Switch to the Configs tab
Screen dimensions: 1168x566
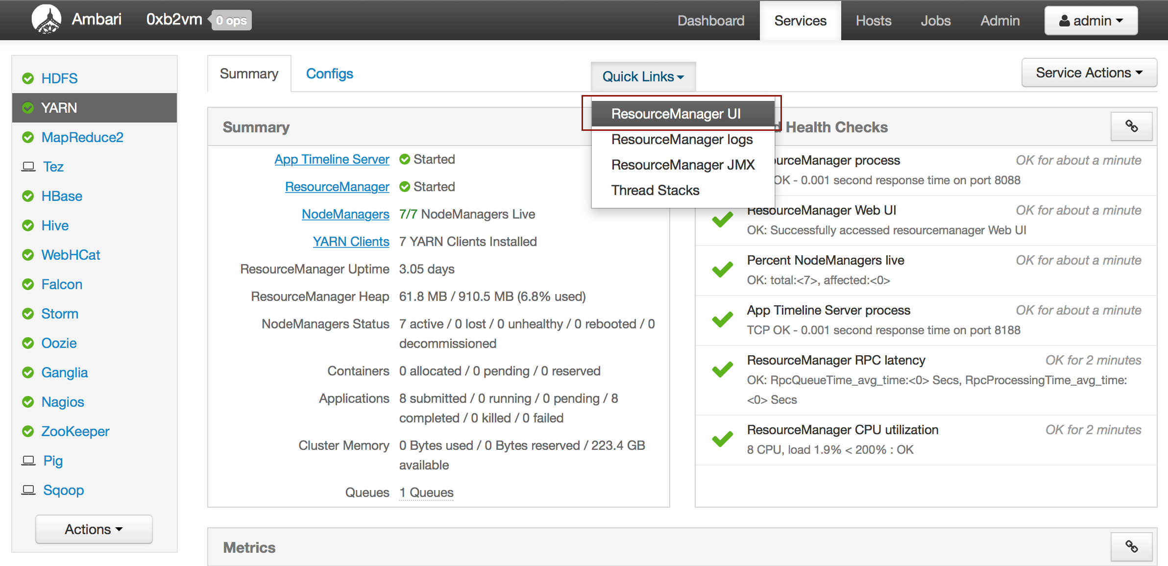coord(329,74)
